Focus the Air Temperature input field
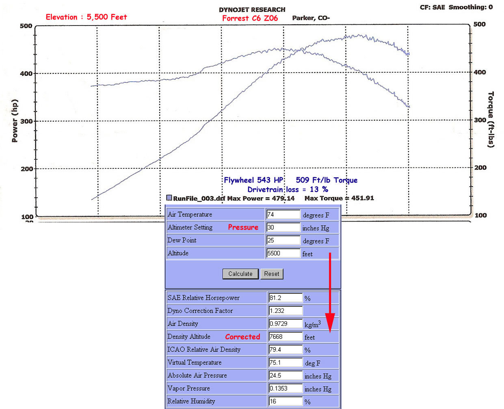Image resolution: width=504 pixels, height=409 pixels. pyautogui.click(x=283, y=215)
